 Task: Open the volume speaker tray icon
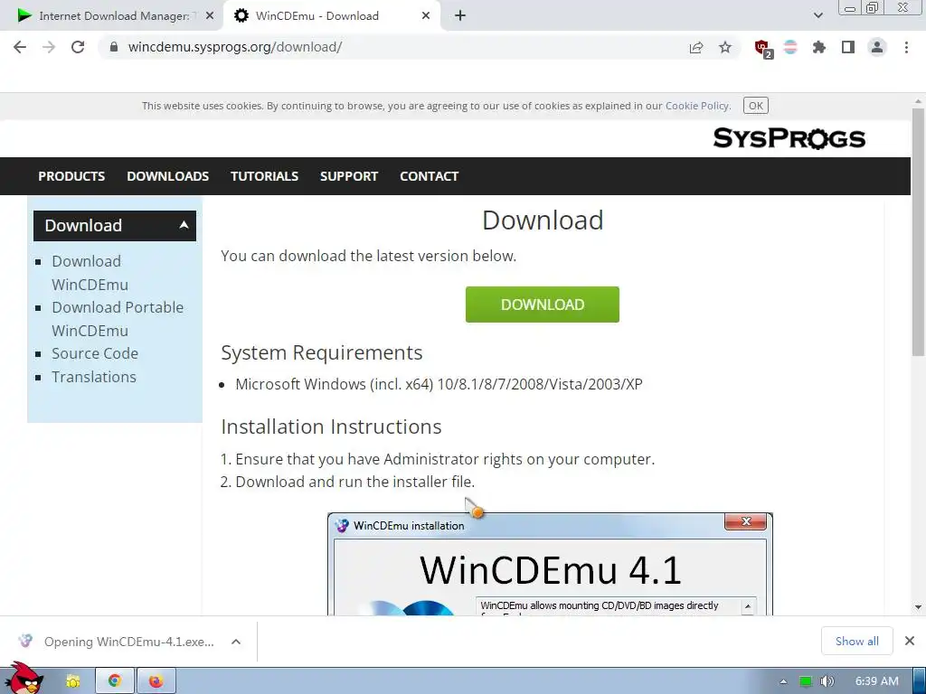(827, 681)
